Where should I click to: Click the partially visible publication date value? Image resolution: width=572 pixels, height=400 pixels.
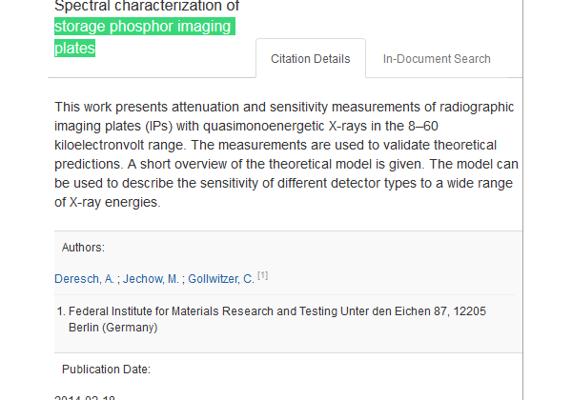pyautogui.click(x=87, y=396)
